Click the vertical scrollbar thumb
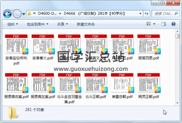Screen dimensions: 182x123 coord(177,36)
